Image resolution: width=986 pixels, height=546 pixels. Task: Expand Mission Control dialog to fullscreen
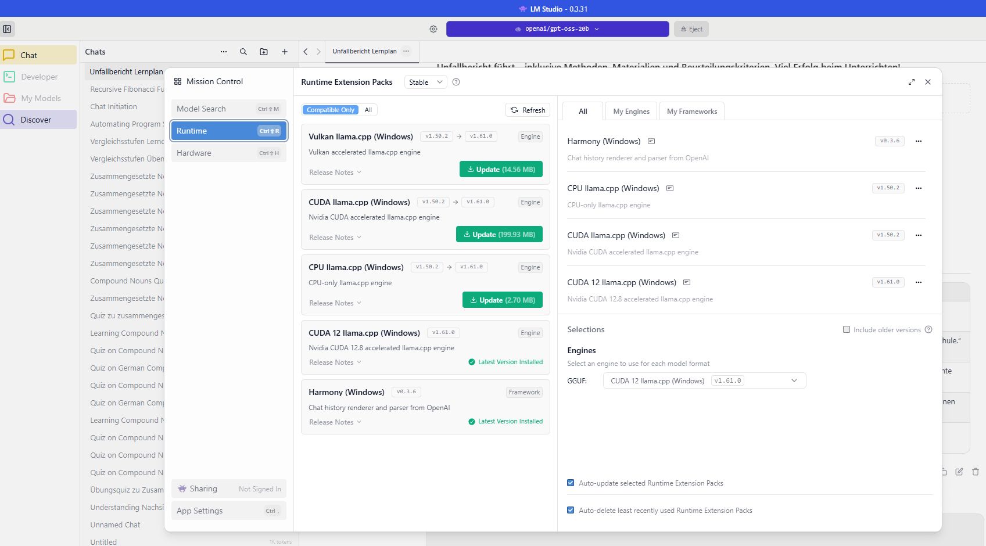912,82
